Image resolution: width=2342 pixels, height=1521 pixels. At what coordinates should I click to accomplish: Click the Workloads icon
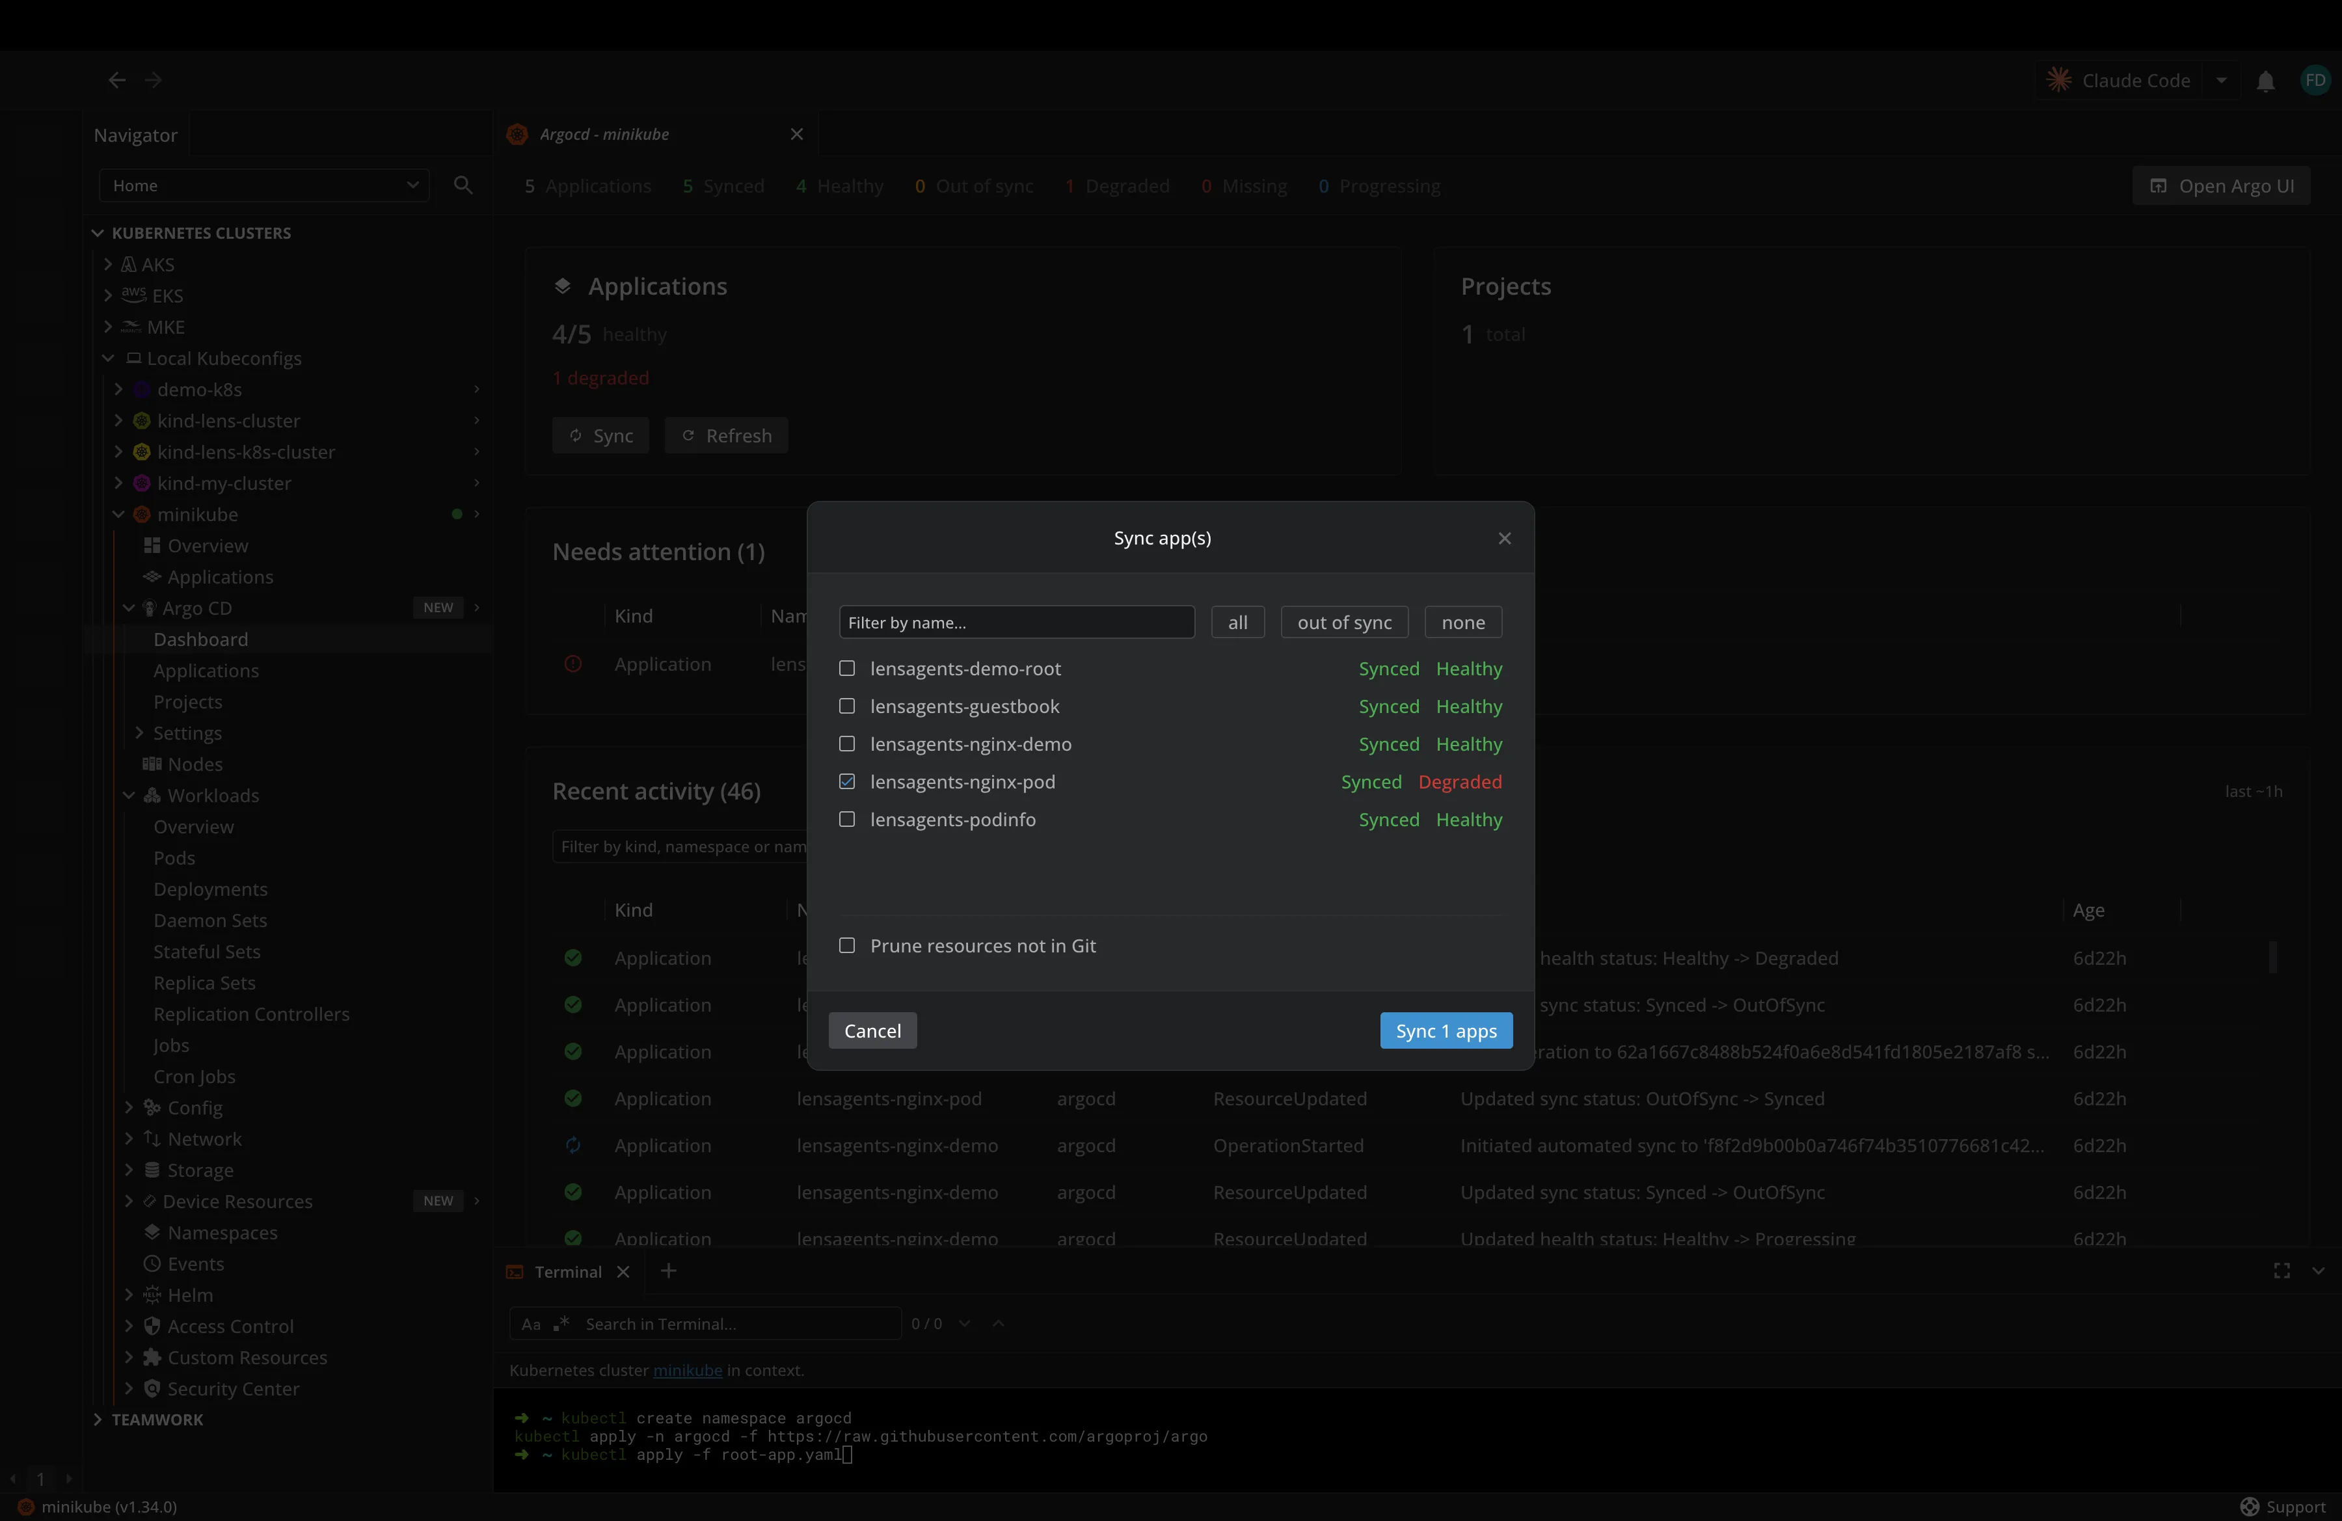pos(152,795)
